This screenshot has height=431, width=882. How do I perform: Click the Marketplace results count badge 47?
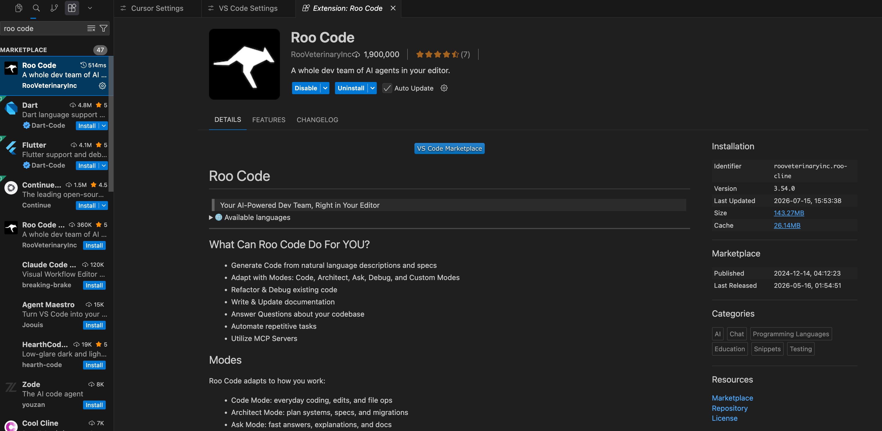click(x=100, y=50)
